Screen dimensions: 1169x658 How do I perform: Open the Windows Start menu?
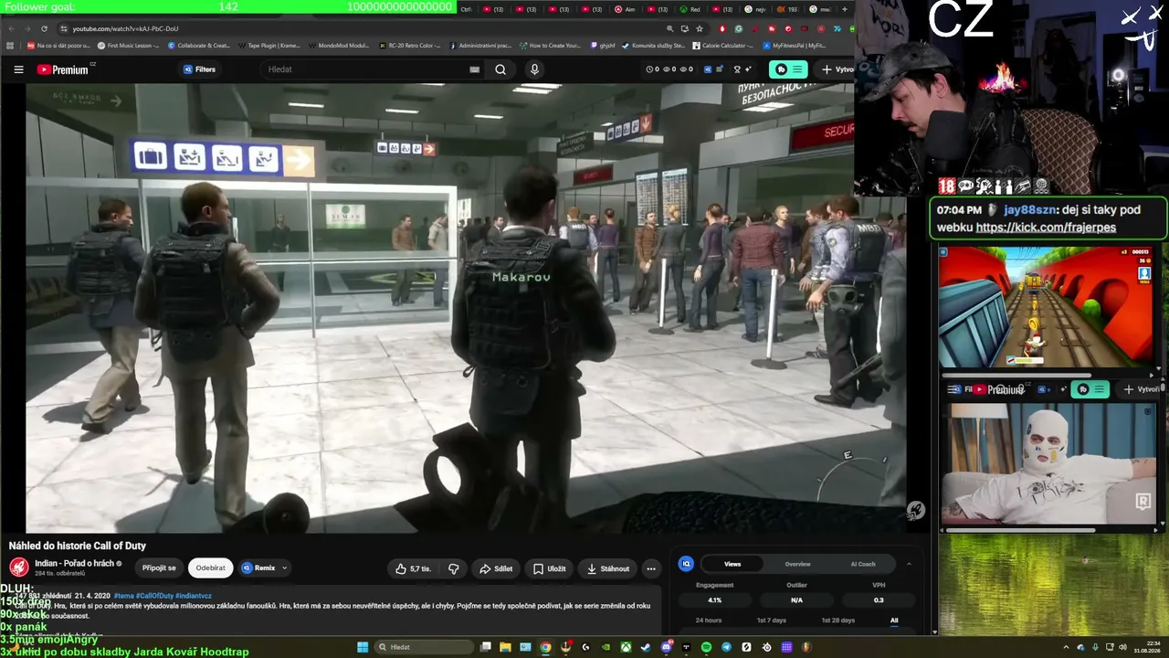pyautogui.click(x=363, y=647)
